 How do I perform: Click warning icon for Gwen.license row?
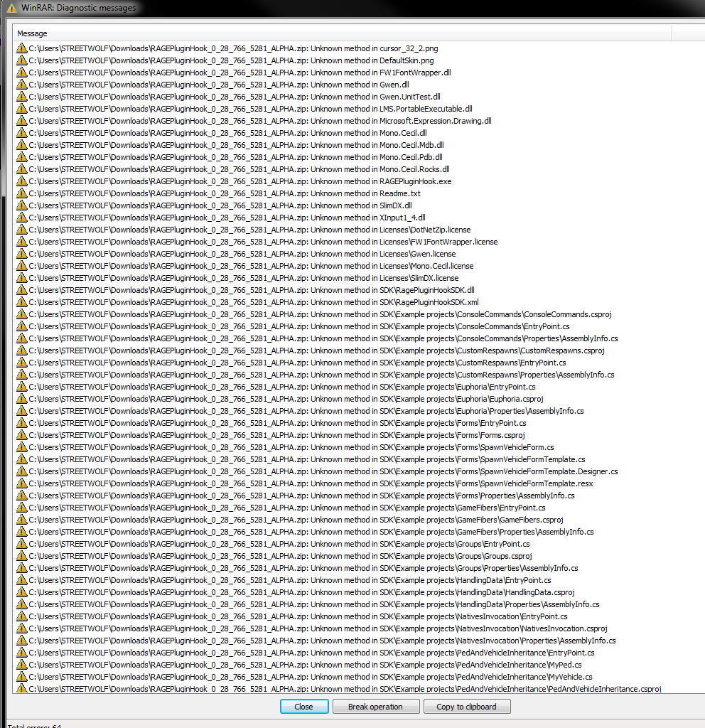[x=21, y=254]
